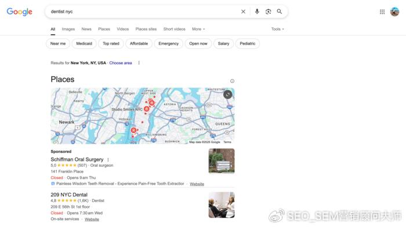Expand the map to full view

[227, 94]
